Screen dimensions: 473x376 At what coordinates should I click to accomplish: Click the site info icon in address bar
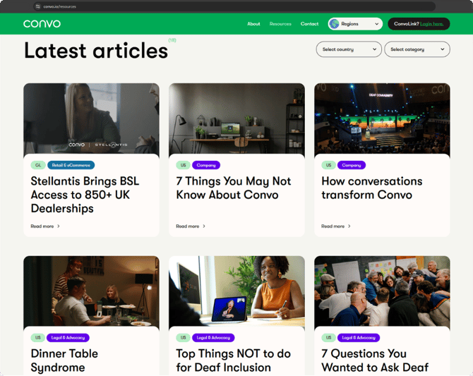37,6
